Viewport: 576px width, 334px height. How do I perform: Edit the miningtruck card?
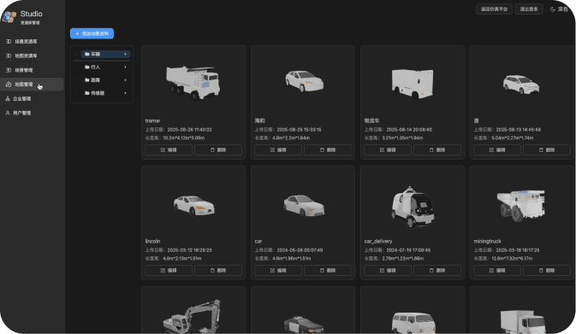(497, 271)
